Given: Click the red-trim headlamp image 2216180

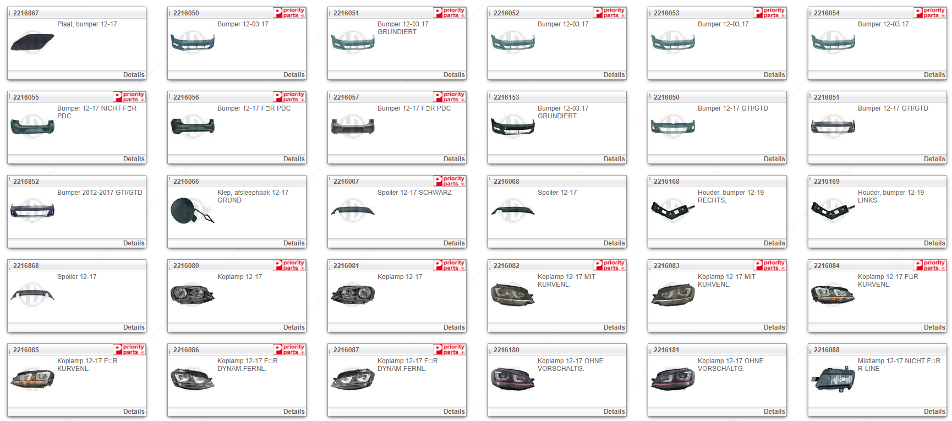Looking at the screenshot, I should click(512, 379).
